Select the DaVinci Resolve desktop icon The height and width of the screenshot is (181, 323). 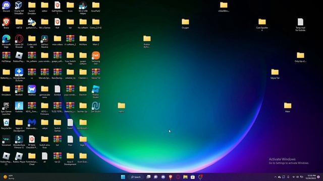pyautogui.click(x=44, y=41)
